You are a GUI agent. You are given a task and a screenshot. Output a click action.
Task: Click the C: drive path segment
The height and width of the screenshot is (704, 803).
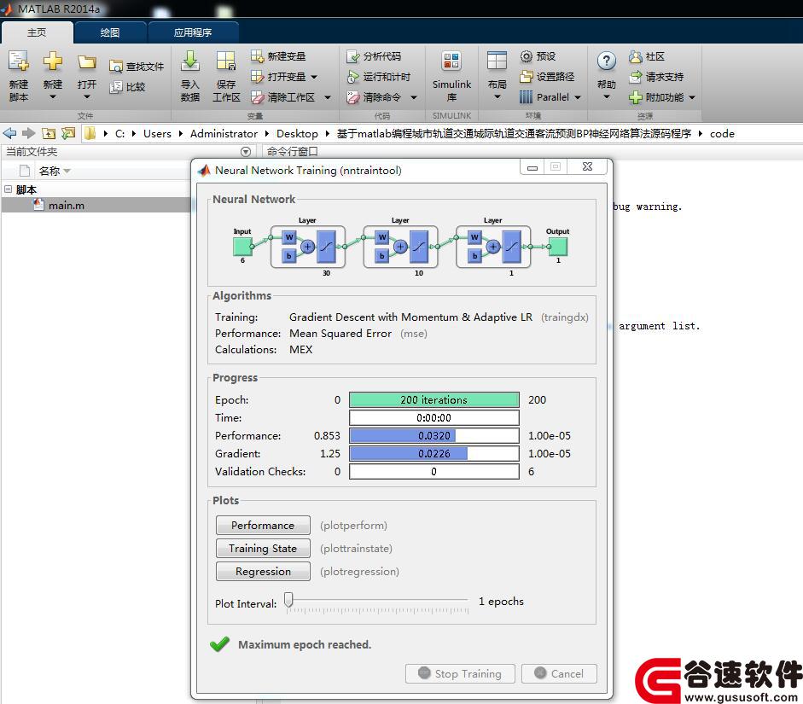coord(119,134)
